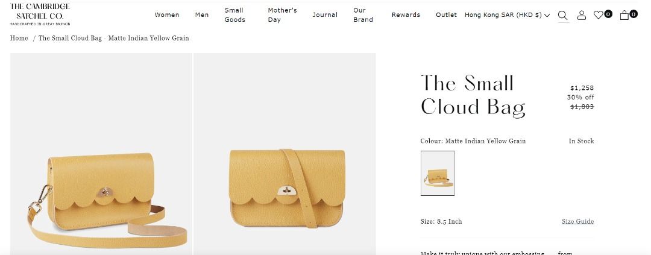
Task: Go to the Mother's Day section
Action: pos(282,15)
